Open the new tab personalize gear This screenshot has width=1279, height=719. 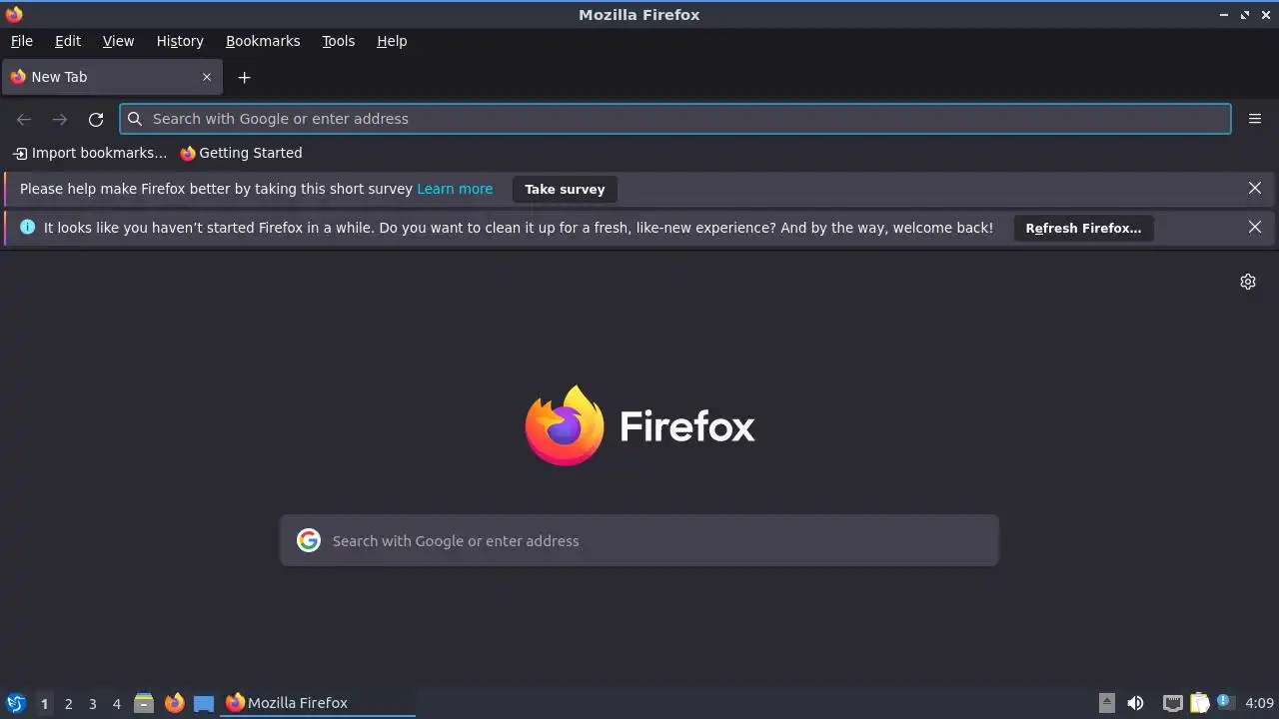1248,282
